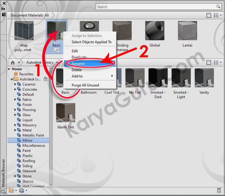Open the Autodesk Library breadcrumb dropdown
Viewport: 225px width, 196px height.
(56, 63)
